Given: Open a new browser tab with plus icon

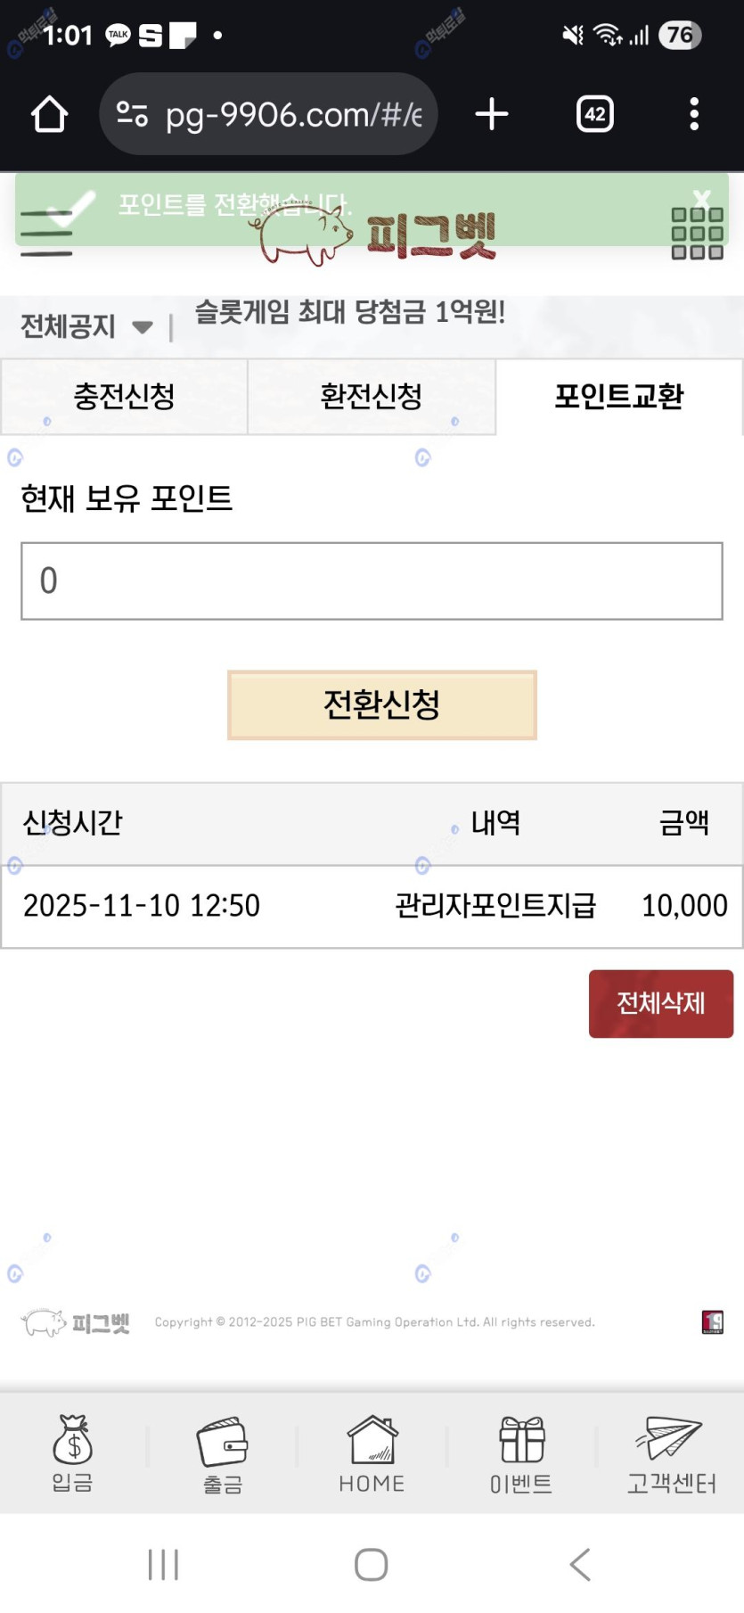Looking at the screenshot, I should (491, 114).
